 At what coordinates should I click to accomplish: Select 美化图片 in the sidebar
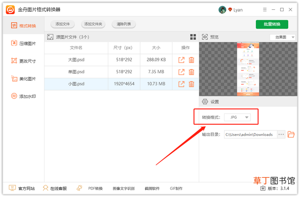pyautogui.click(x=23, y=78)
